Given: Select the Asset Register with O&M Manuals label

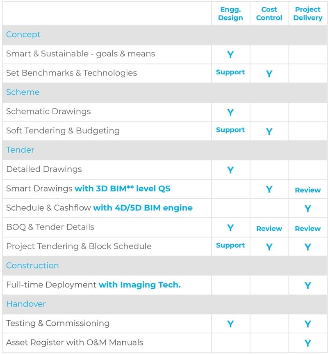Looking at the screenshot, I should point(75,342).
